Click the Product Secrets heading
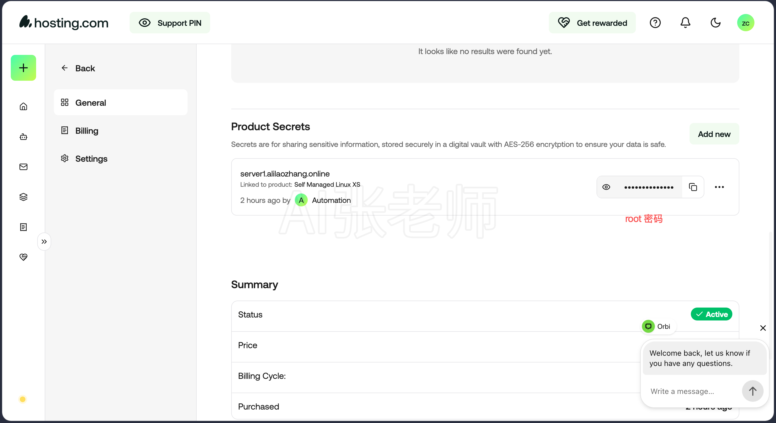This screenshot has height=423, width=776. pyautogui.click(x=271, y=127)
